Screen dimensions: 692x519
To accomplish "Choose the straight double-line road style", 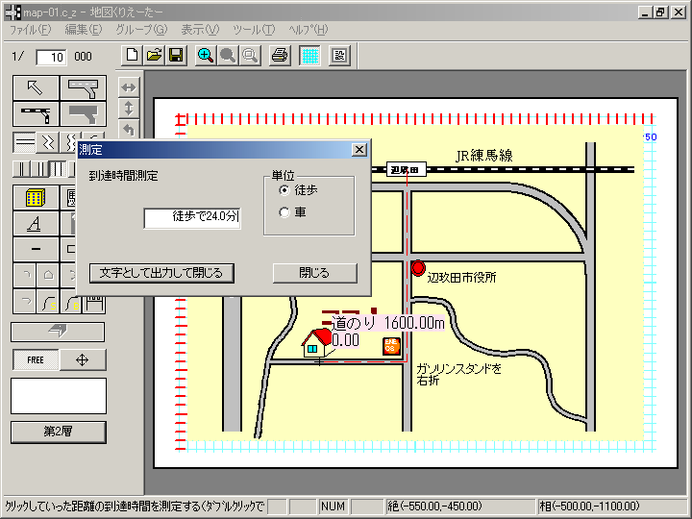I will (25, 142).
